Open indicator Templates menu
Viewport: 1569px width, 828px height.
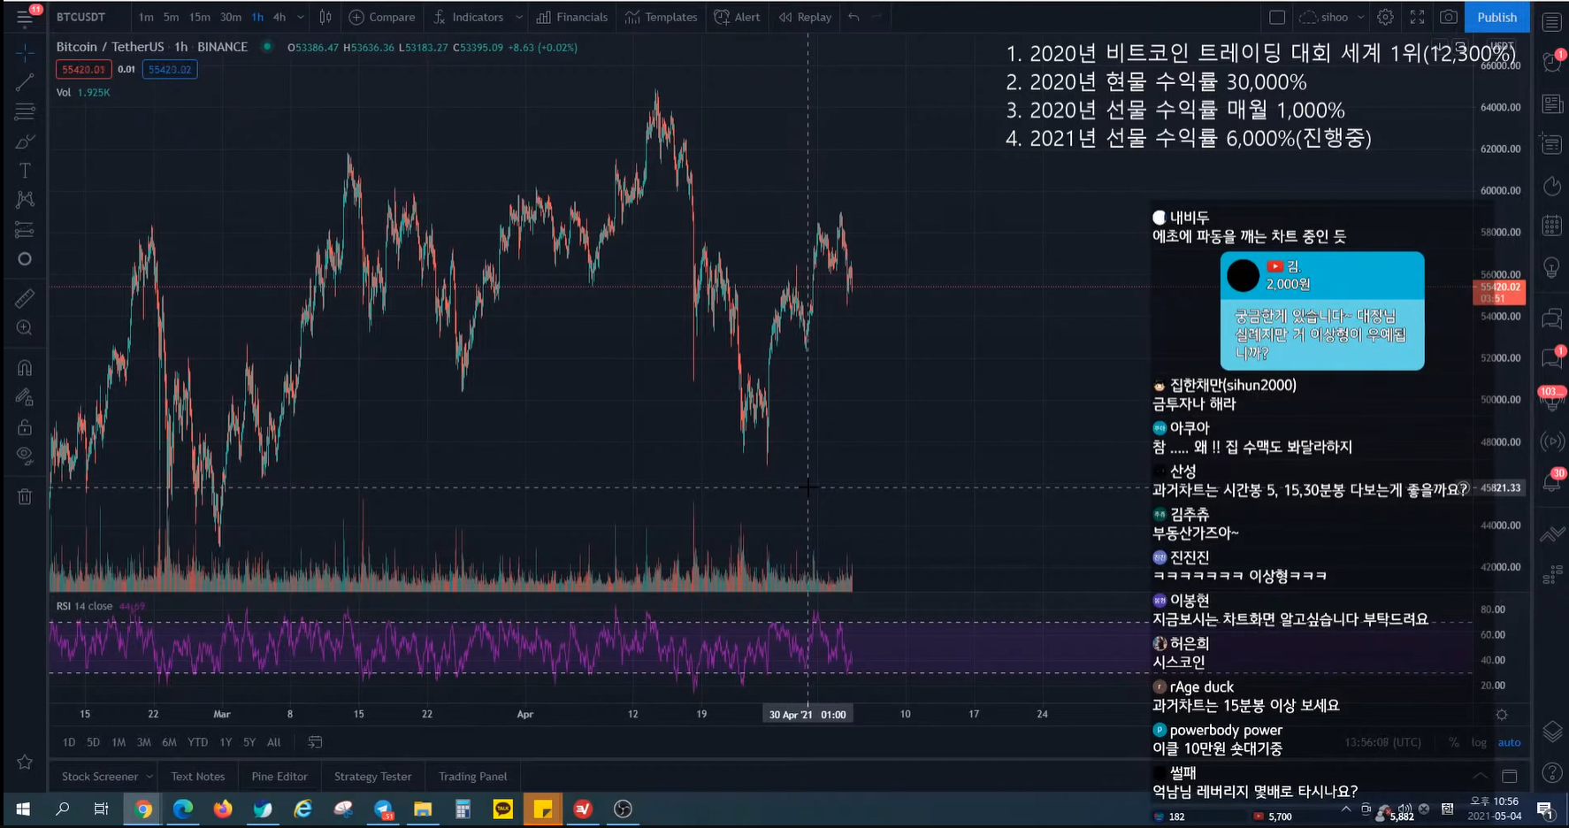661,17
